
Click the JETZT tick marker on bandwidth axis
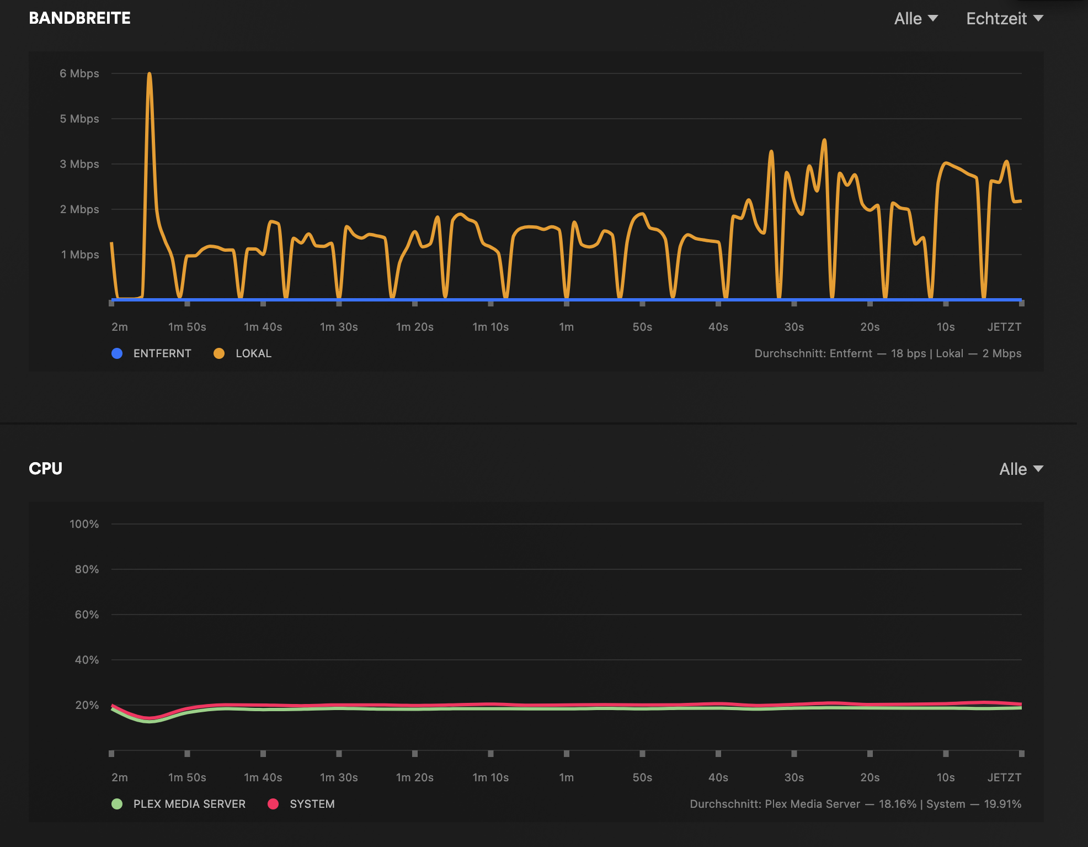(x=1021, y=304)
